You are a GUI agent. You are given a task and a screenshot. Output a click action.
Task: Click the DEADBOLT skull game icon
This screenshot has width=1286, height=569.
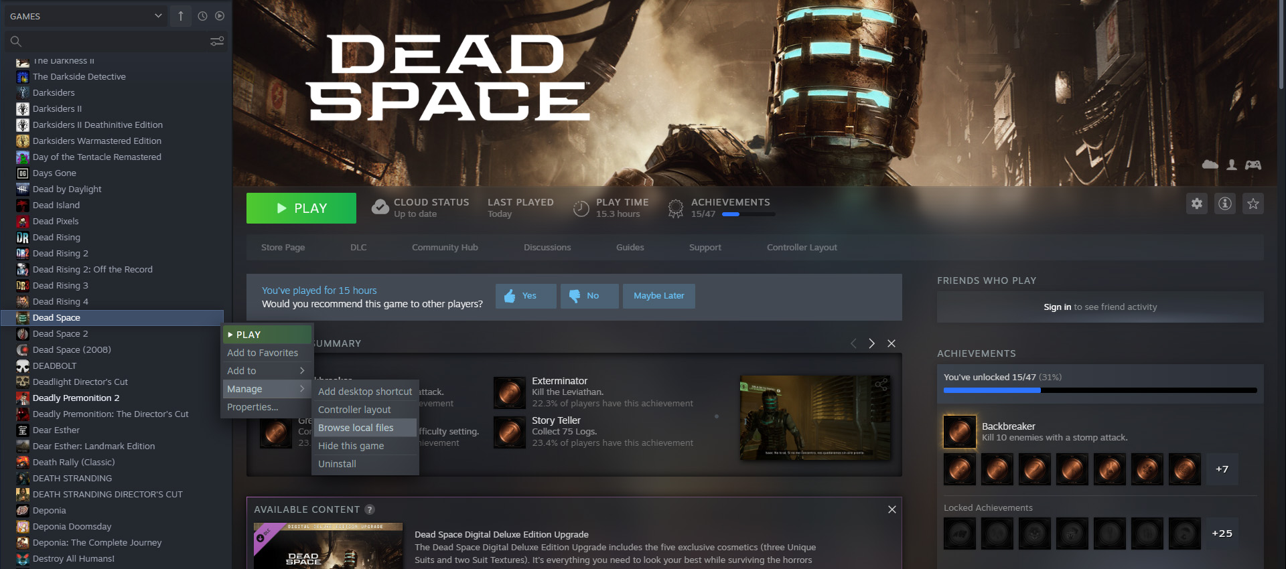[x=23, y=366]
